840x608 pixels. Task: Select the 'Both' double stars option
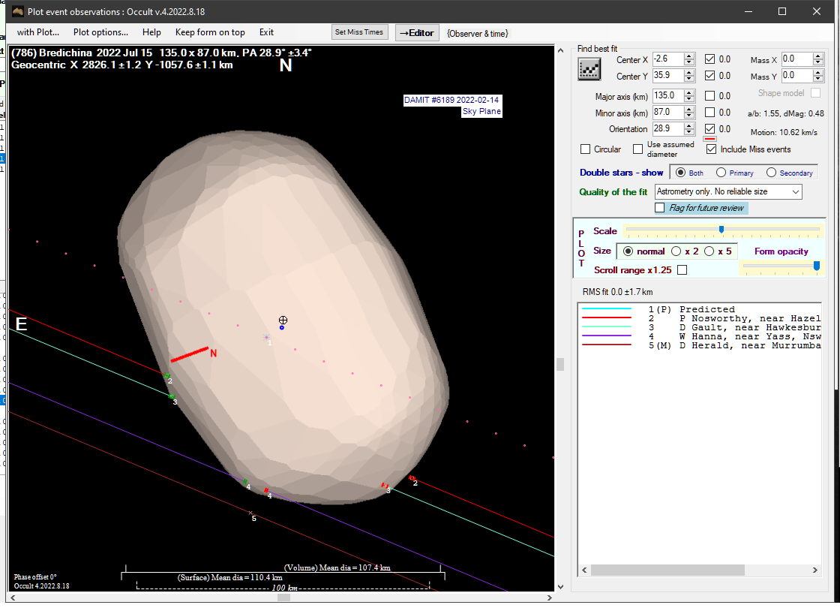pos(680,173)
